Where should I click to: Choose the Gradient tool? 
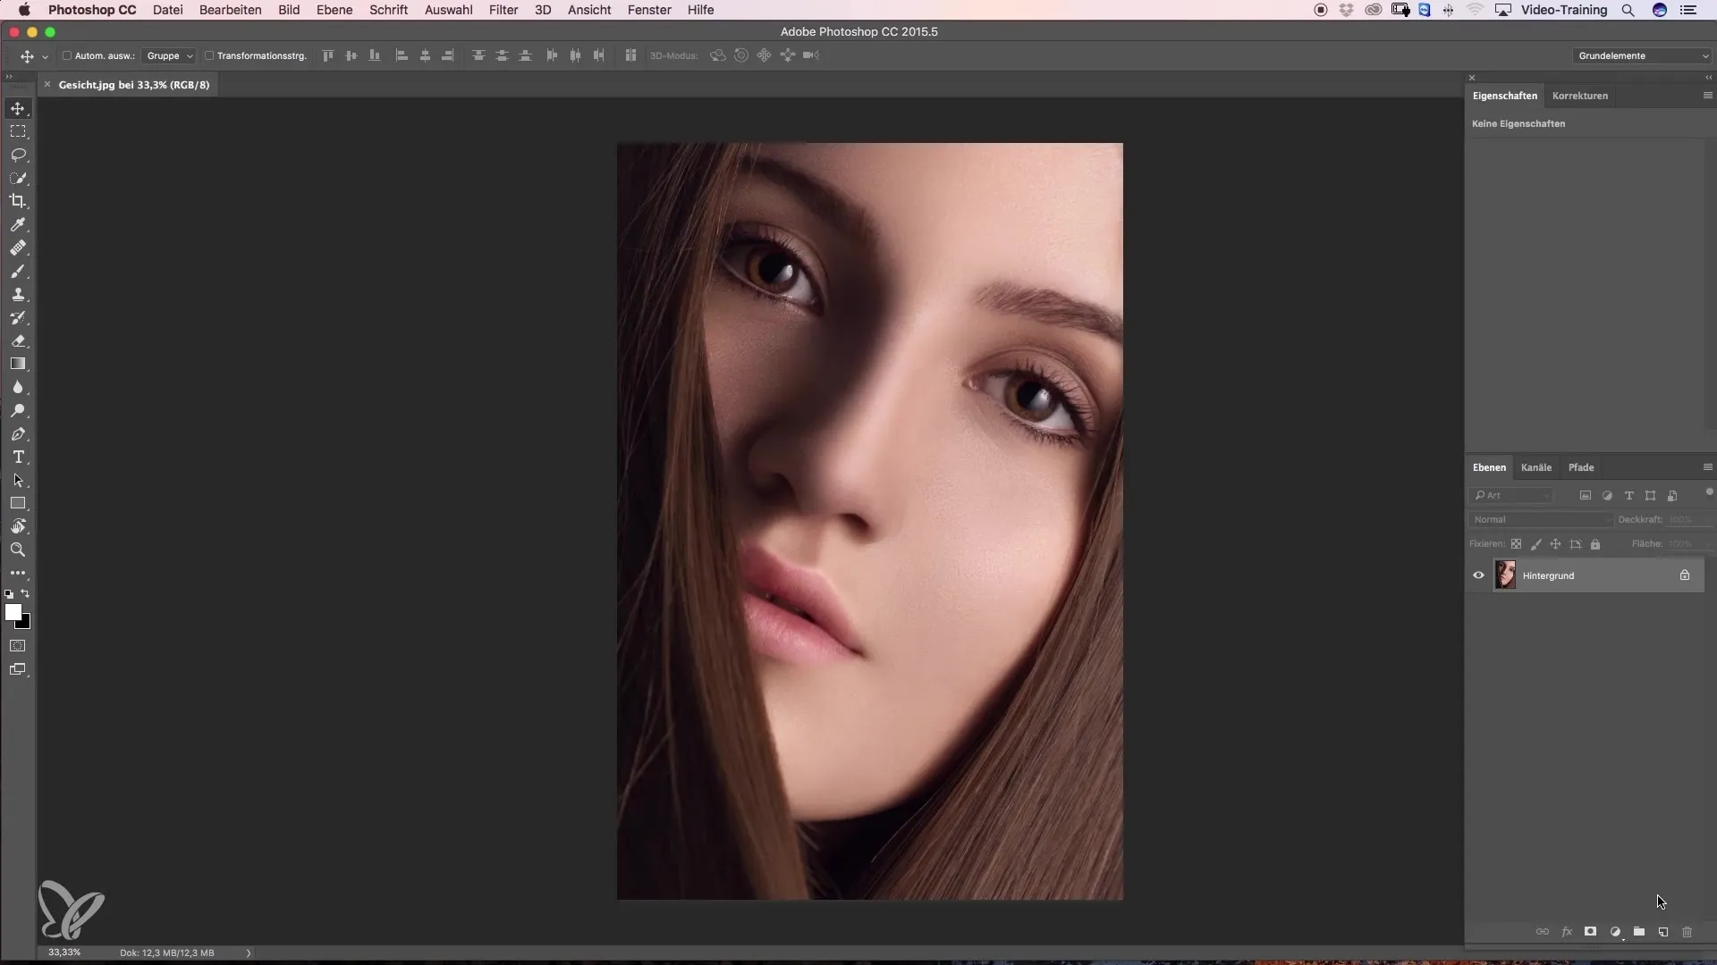(x=18, y=364)
